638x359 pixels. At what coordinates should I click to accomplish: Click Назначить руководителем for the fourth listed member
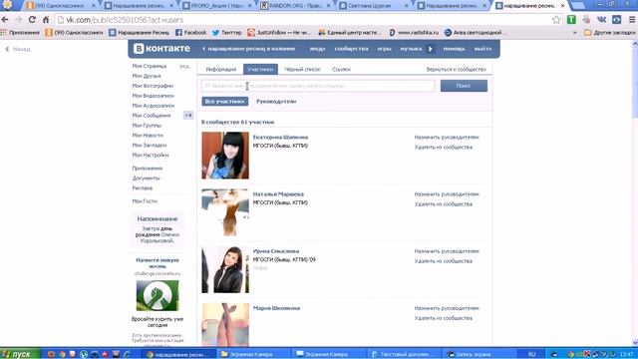(x=447, y=308)
